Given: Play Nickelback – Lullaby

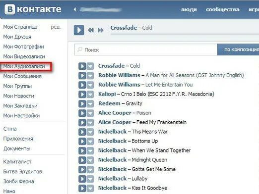Looking at the screenshot, I should click(x=82, y=179).
